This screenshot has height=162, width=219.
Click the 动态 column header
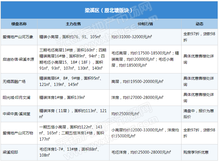199,24
